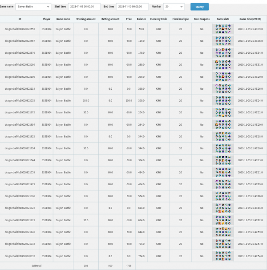Screen dimensions: 267x270
Task: Click the Player column header
Action: (x=47, y=19)
